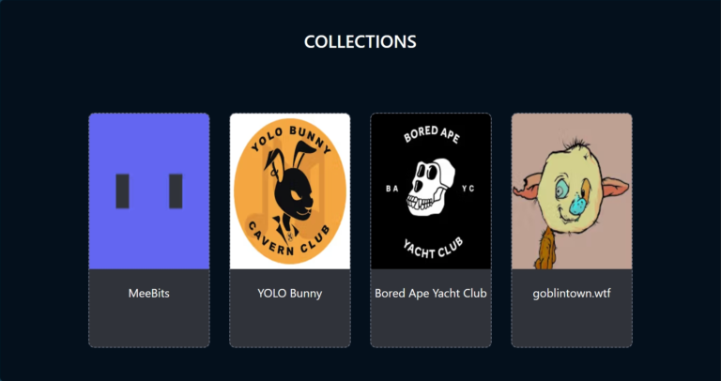Click the curved YACHT CLUB text

click(431, 249)
